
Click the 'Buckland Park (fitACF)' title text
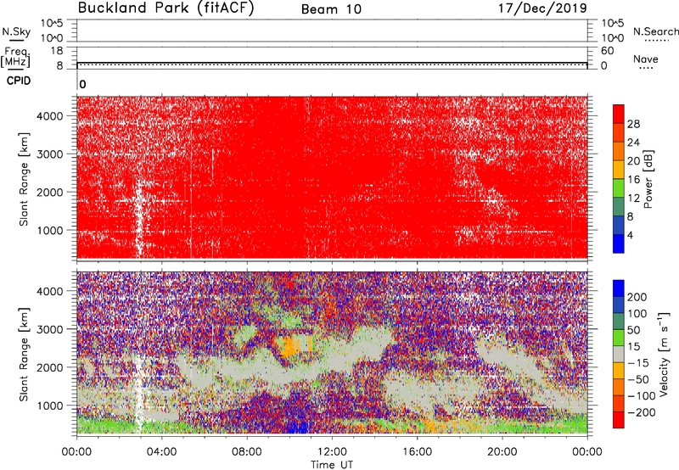pos(166,8)
